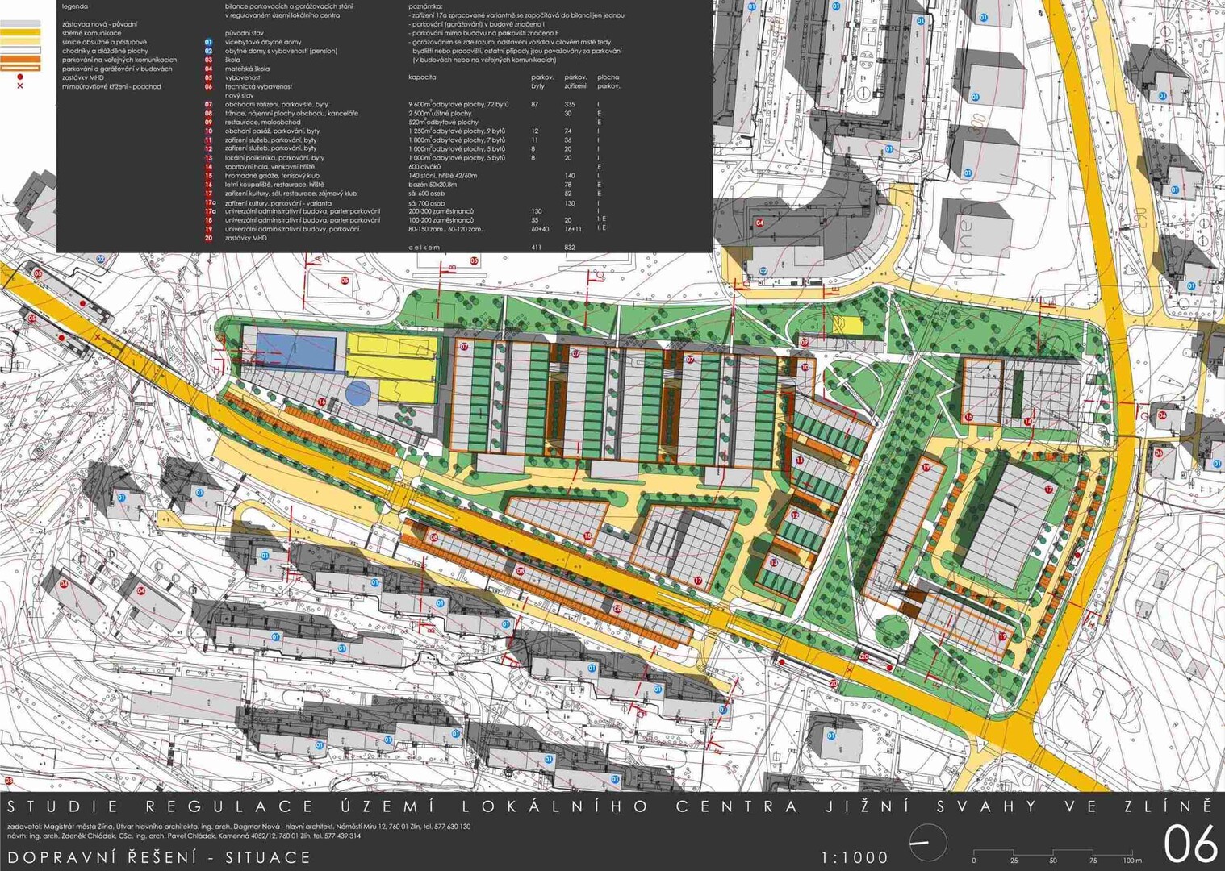Pick the solid orange parking legend swatch
The height and width of the screenshot is (871, 1225).
click(20, 60)
